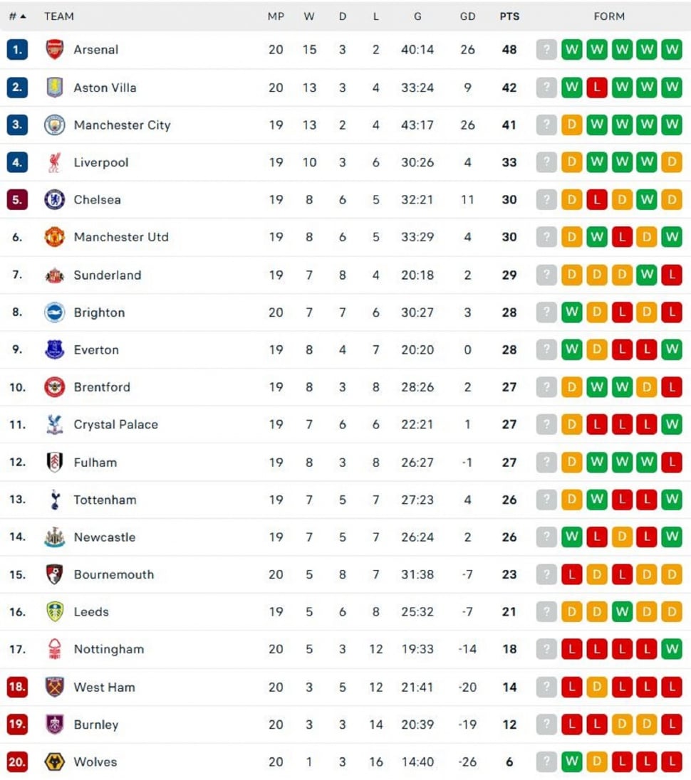Click the Burnley club crest
691x780 pixels.
[56, 724]
